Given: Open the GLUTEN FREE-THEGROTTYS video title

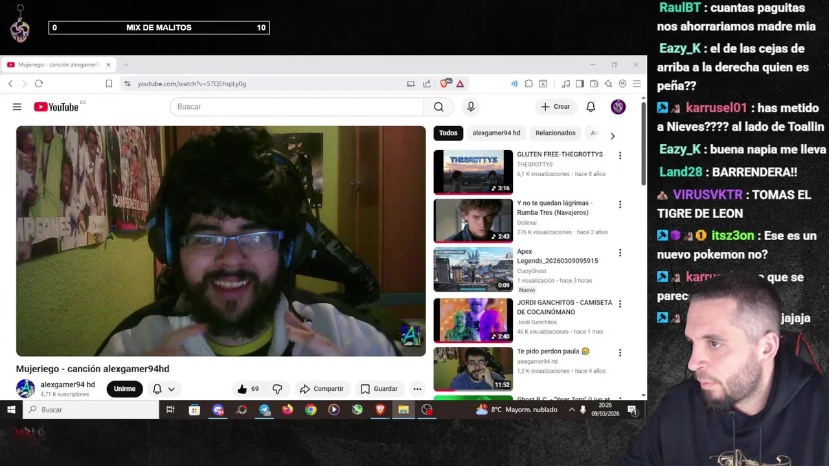Looking at the screenshot, I should pos(560,155).
